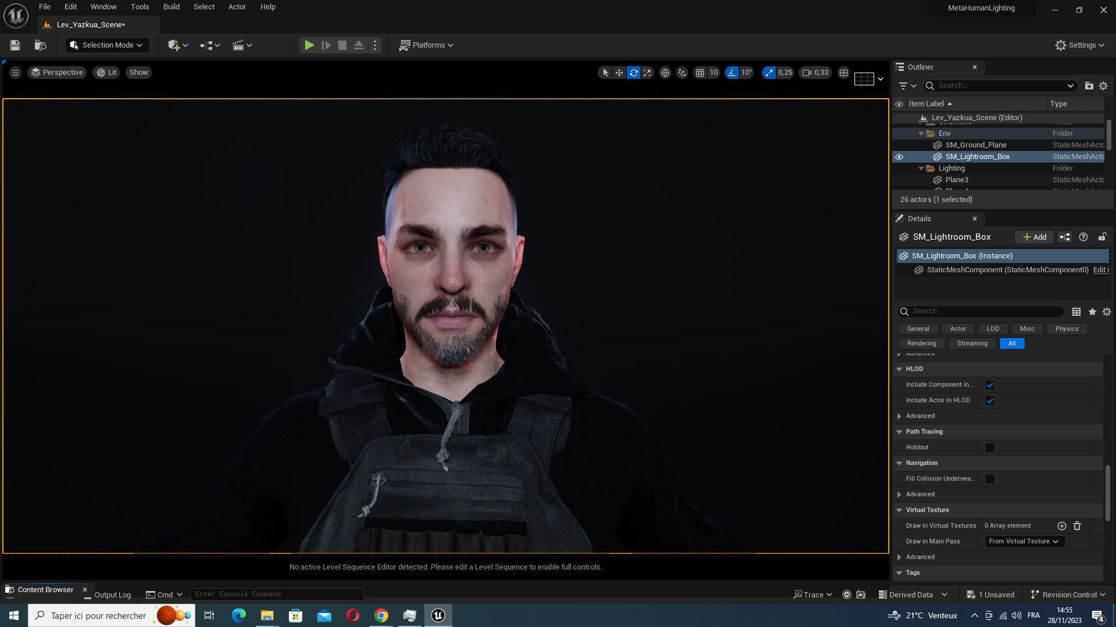Toggle grid snapping icon
Viewport: 1116px width, 627px height.
(700, 73)
